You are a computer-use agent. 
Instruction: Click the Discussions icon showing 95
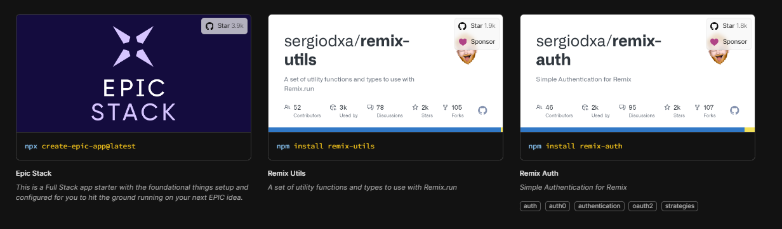(x=622, y=107)
